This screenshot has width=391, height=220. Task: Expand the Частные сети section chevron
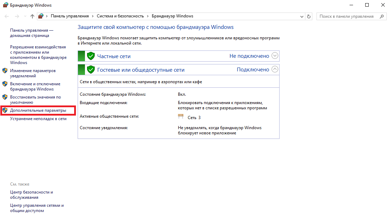[275, 56]
